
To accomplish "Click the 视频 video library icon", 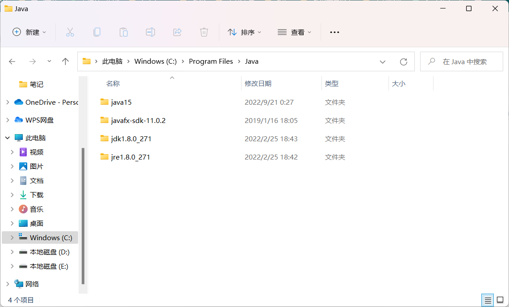I will (23, 152).
